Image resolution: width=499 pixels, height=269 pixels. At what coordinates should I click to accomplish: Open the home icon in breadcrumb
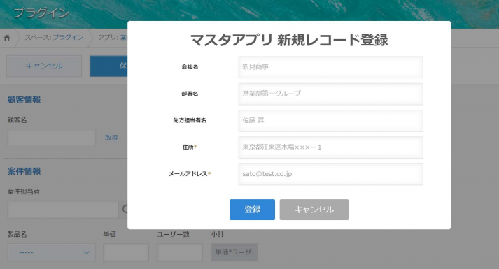pyautogui.click(x=7, y=38)
